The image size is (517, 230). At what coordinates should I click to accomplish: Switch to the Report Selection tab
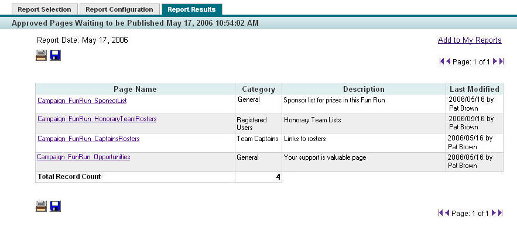(44, 9)
